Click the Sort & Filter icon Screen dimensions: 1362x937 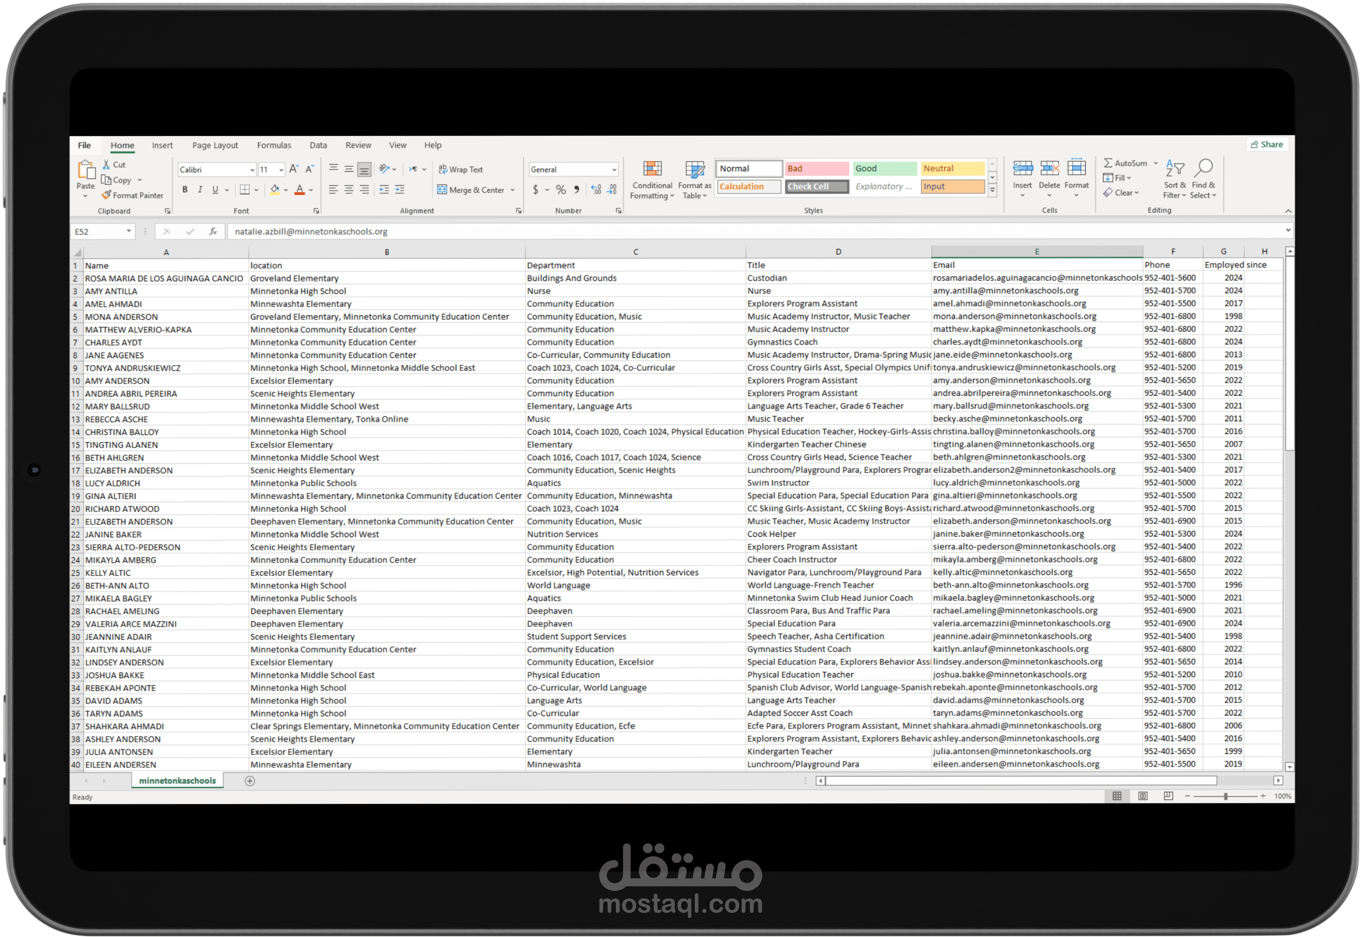point(1175,169)
